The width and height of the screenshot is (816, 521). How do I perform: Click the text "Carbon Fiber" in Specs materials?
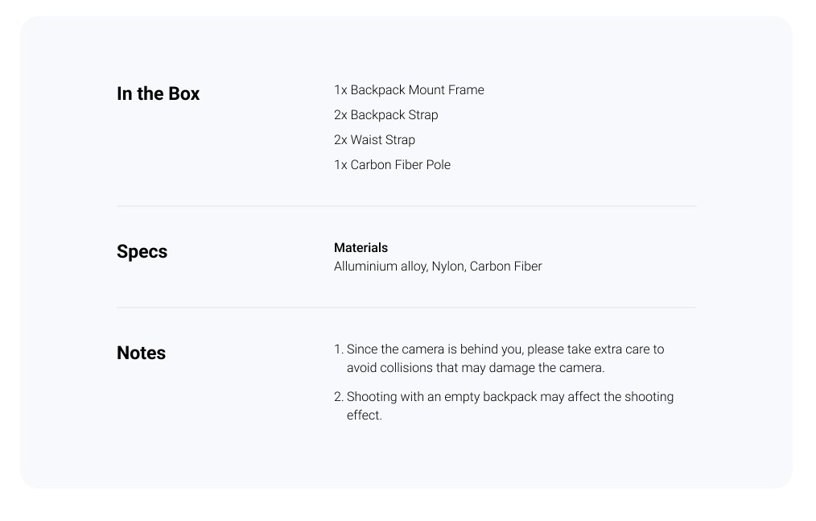pyautogui.click(x=506, y=267)
